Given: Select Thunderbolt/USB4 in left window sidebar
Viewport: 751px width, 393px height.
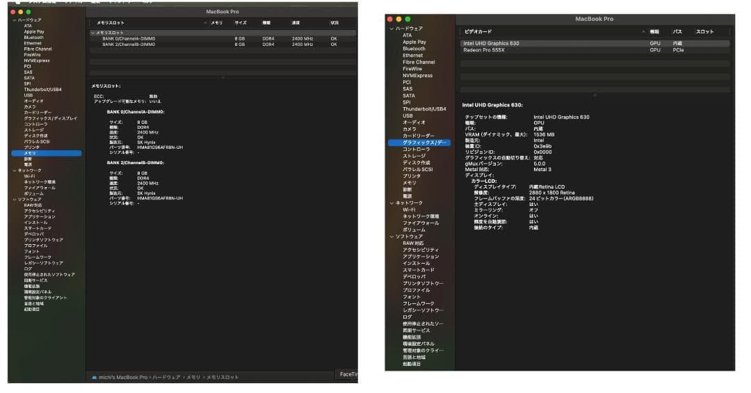Looking at the screenshot, I should coord(42,90).
